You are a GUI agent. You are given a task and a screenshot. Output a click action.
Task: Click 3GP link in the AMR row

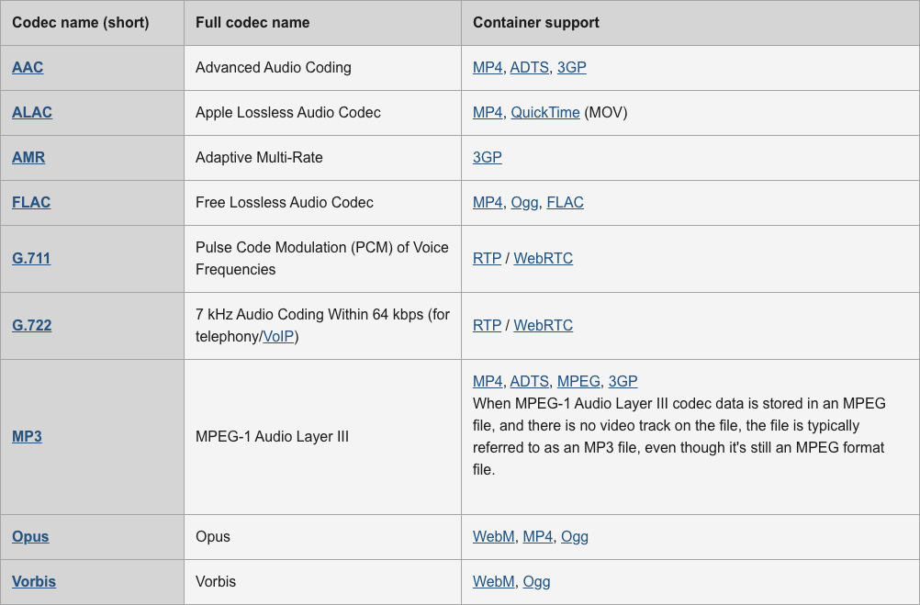tap(488, 157)
